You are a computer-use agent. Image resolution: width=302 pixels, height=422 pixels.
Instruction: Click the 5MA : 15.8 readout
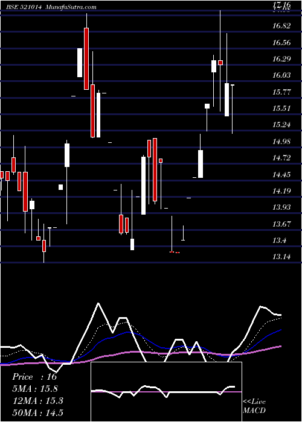[35, 389]
